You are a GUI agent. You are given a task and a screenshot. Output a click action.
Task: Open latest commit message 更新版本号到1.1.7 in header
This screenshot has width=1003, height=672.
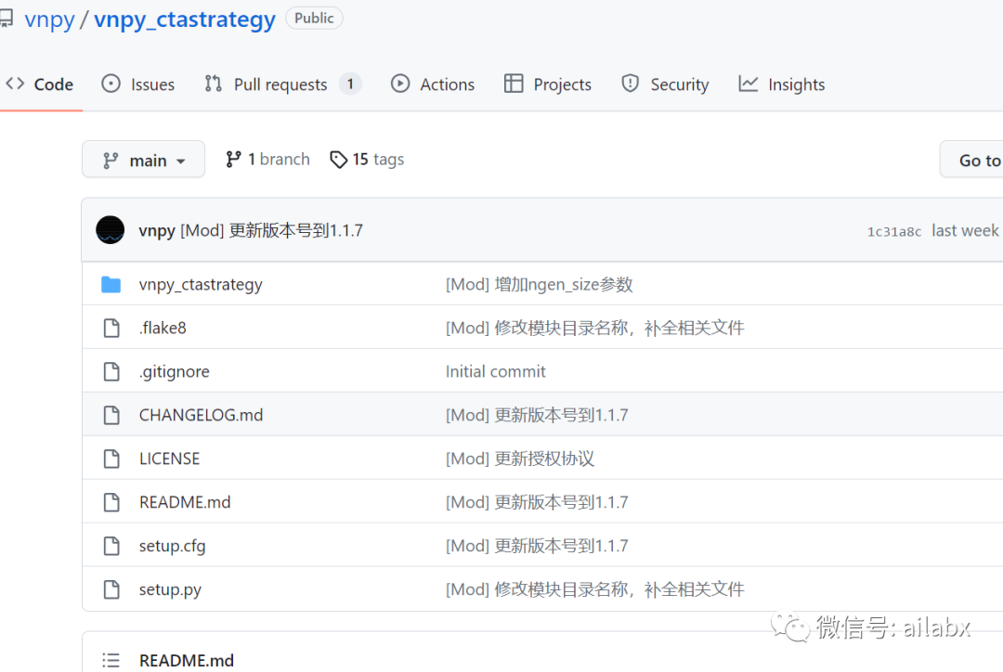point(272,230)
